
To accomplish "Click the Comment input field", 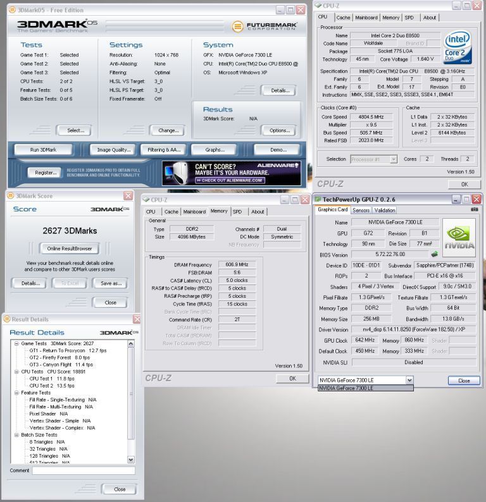I will click(84, 470).
